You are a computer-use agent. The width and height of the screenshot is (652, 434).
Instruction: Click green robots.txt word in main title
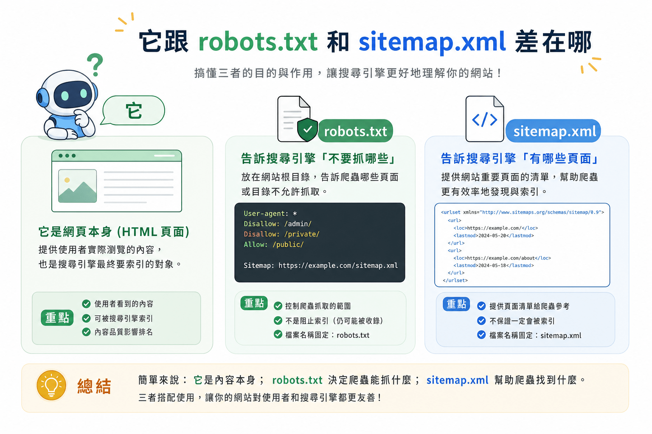(x=258, y=42)
